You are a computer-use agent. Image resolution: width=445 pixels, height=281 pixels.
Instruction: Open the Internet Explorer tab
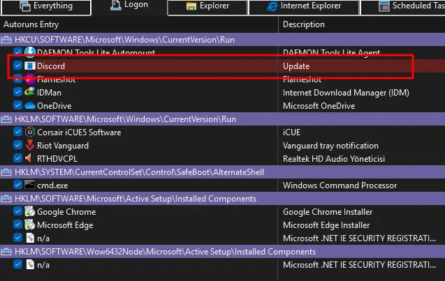pos(304,7)
